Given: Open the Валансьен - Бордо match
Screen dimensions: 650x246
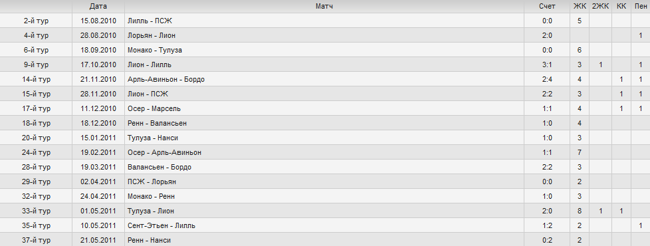Looking at the screenshot, I should pos(160,167).
